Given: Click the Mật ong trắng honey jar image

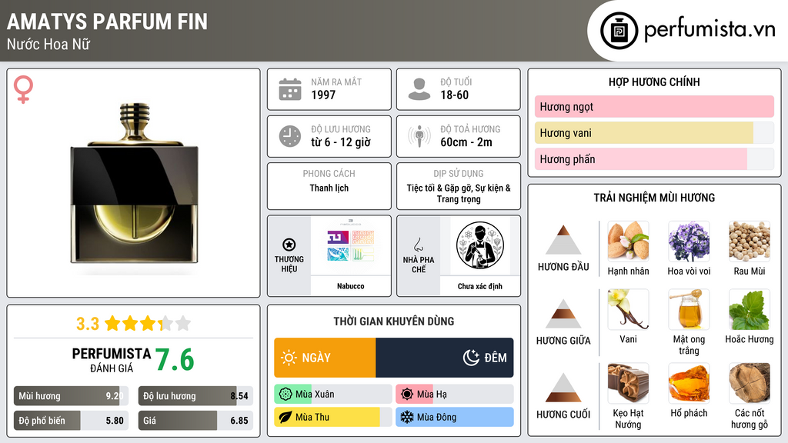Looking at the screenshot, I should pyautogui.click(x=689, y=309).
